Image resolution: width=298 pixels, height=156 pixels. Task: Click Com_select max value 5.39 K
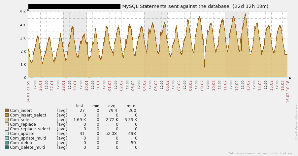point(131,120)
